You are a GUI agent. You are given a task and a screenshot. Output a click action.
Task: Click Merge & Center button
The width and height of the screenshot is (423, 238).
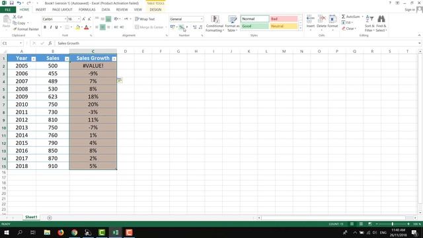coord(149,27)
